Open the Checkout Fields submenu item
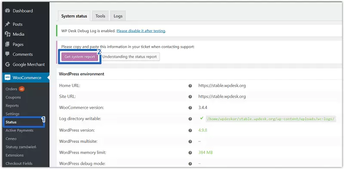This screenshot has height=169, width=344. (x=19, y=163)
